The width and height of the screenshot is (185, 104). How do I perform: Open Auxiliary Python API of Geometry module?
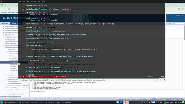click(x=17, y=90)
